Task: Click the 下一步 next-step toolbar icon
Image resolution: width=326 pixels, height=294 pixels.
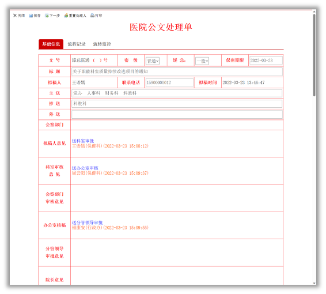Action: [47, 16]
